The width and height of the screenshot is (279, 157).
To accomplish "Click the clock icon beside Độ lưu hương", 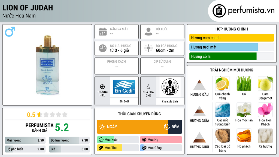I will click(x=103, y=48).
